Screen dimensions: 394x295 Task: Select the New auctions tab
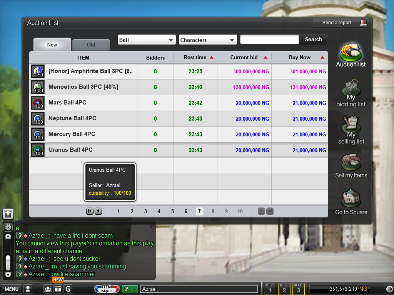pyautogui.click(x=52, y=45)
